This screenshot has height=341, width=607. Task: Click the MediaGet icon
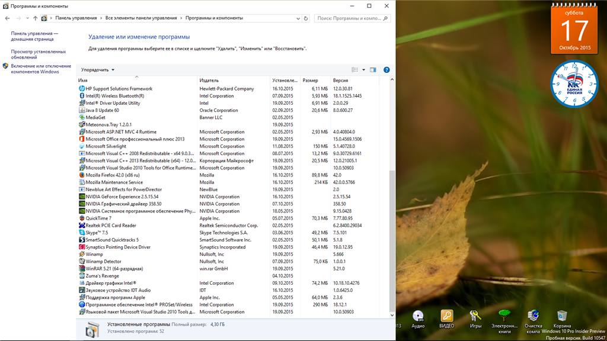click(82, 117)
